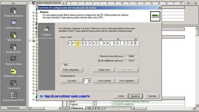The width and height of the screenshot is (199, 112).
Task: Click the Atrás button
Action: tap(121, 96)
